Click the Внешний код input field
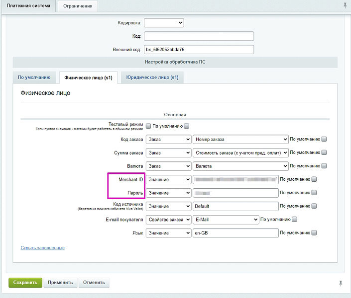This screenshot has width=351, height=298. (x=199, y=50)
